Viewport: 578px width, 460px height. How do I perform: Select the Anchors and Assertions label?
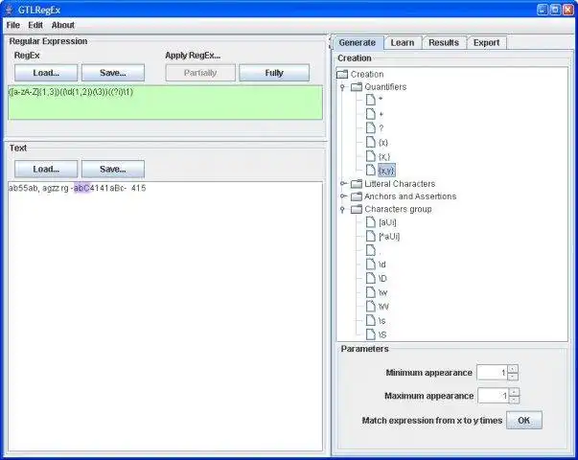410,196
